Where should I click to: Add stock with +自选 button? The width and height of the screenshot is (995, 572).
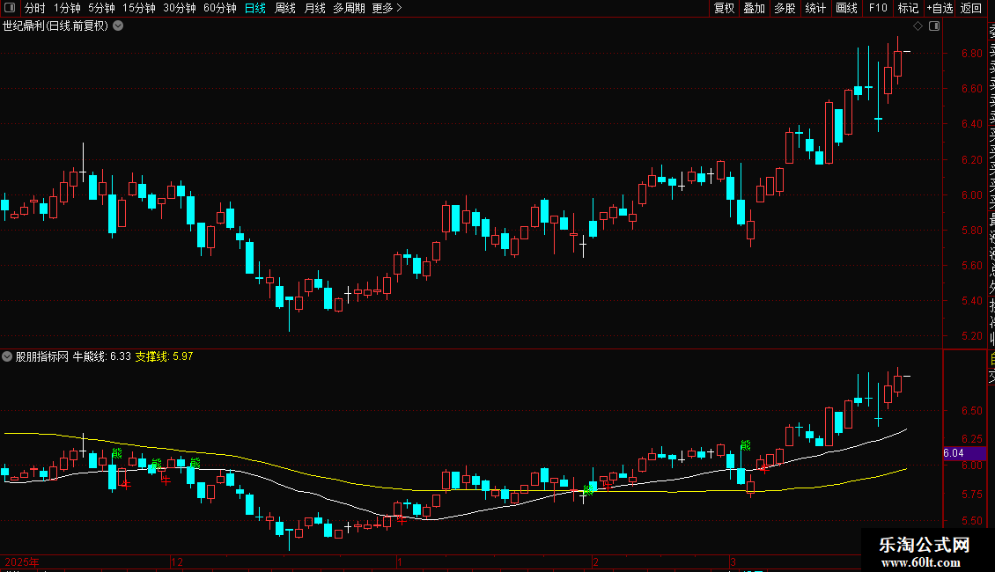coord(940,8)
